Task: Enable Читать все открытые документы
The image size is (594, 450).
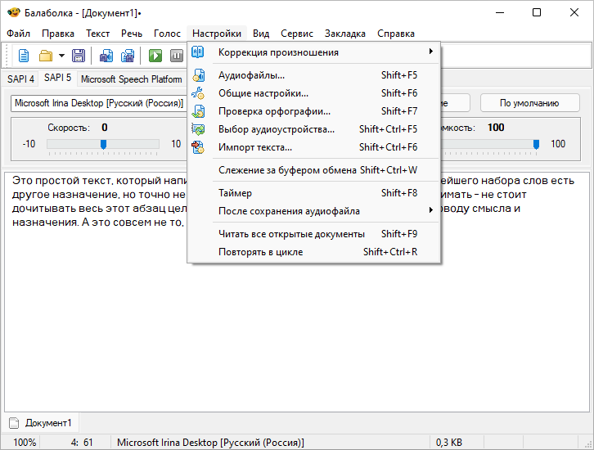Action: click(x=291, y=234)
